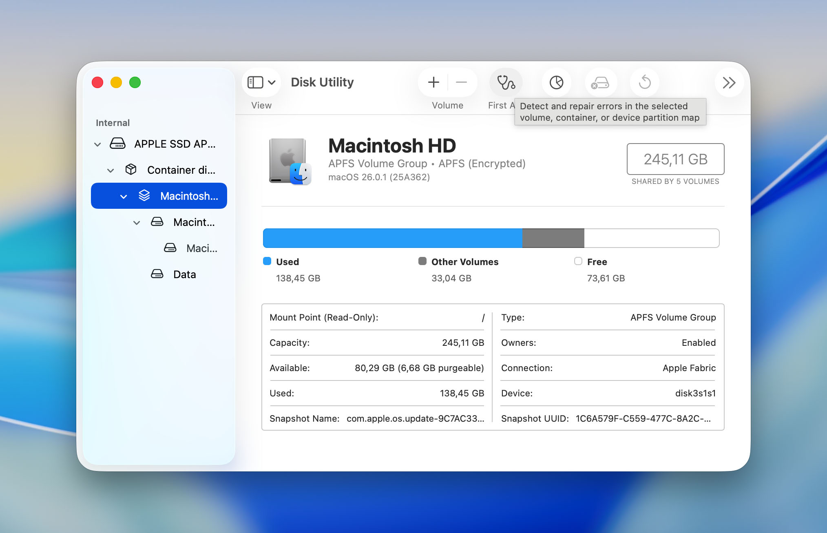
Task: Click the Macintosh HD heading
Action: pyautogui.click(x=392, y=146)
